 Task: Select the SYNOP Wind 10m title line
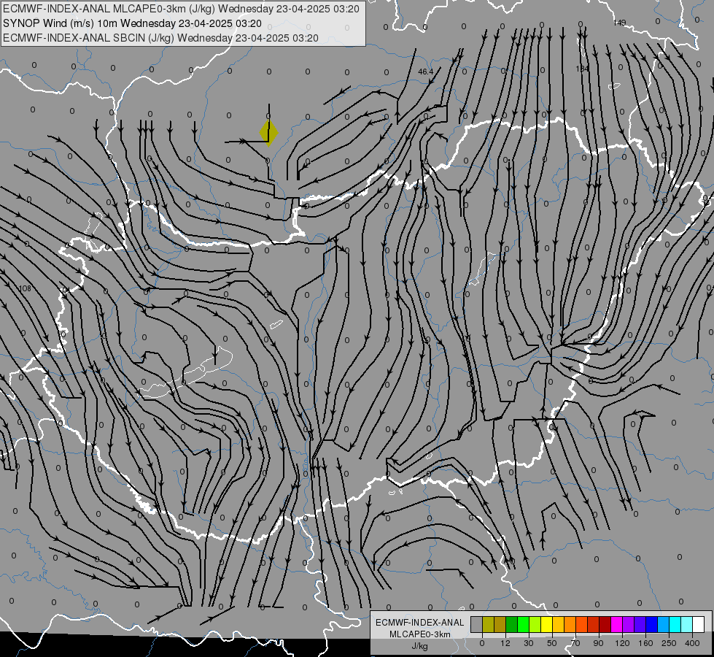[132, 23]
